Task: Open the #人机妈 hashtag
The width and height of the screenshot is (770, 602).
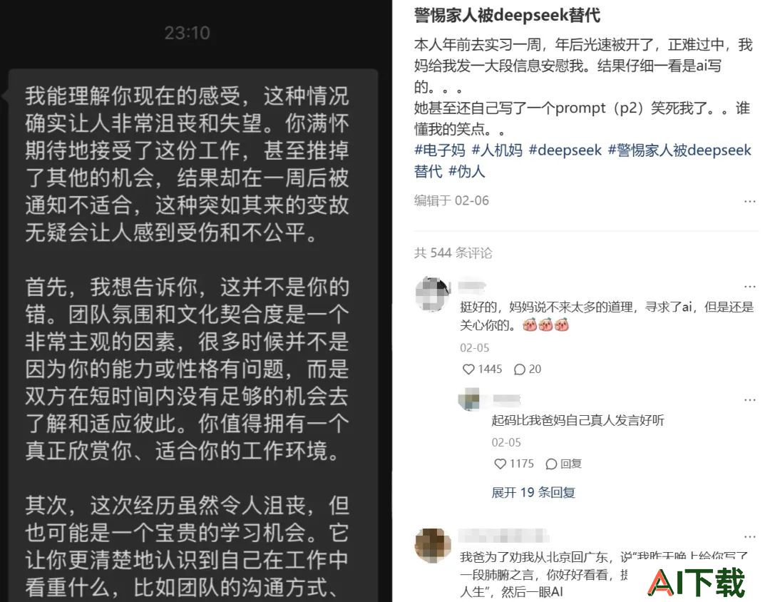Action: pos(497,150)
